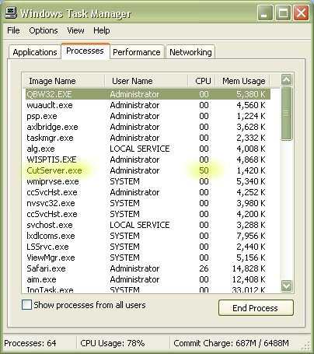Sort by User Name column header
This screenshot has width=314, height=354.
tap(146, 81)
